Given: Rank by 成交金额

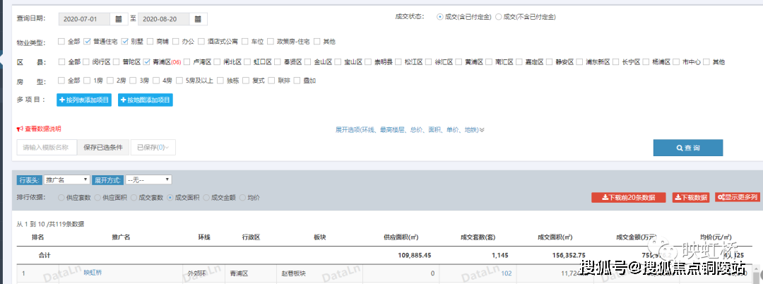Looking at the screenshot, I should pos(206,198).
